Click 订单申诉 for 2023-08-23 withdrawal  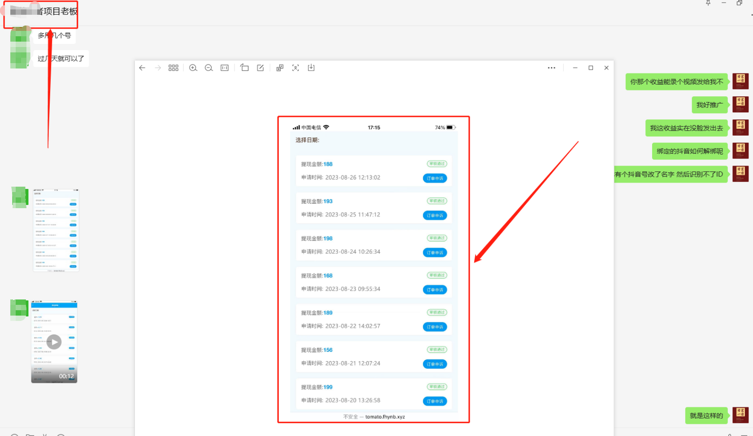tap(435, 290)
